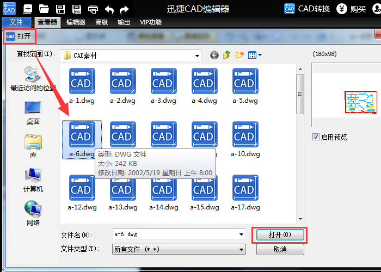
Task: Click the Save as PDF icon
Action: point(77,9)
